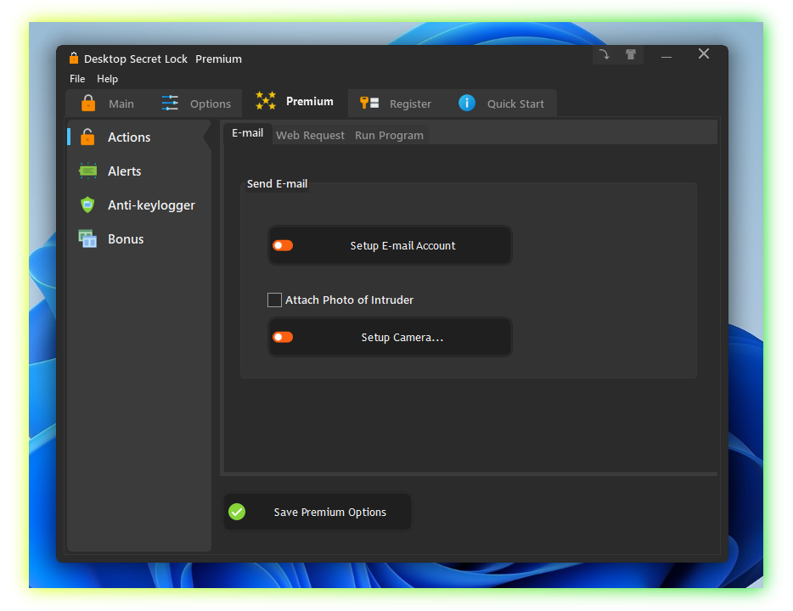Open the File menu

(x=77, y=79)
